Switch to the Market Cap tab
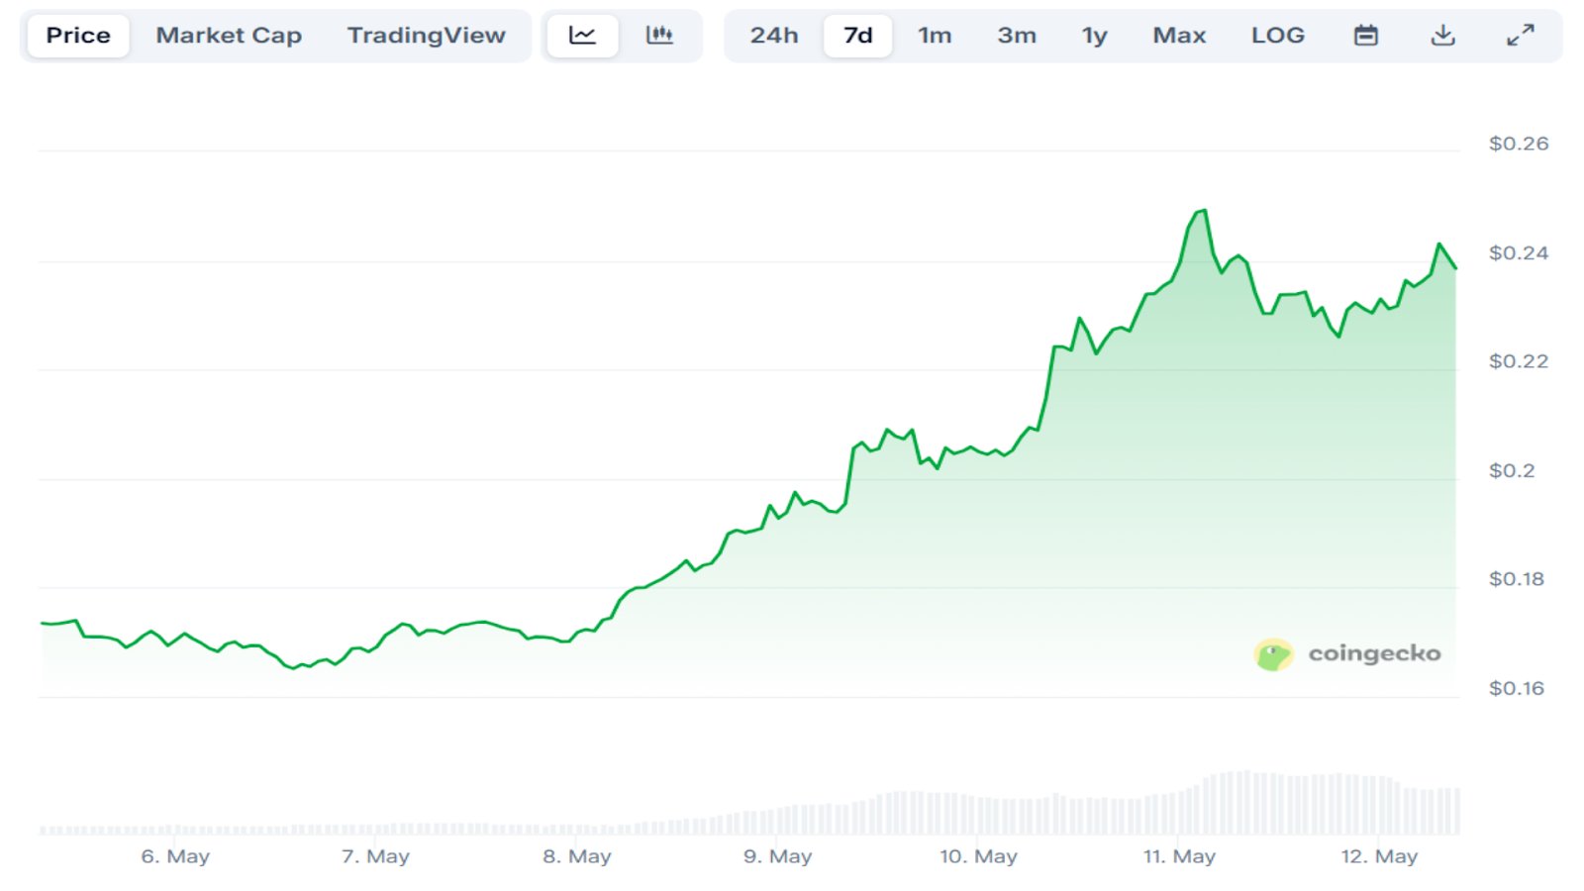Screen dimensions: 1584x891 point(229,36)
